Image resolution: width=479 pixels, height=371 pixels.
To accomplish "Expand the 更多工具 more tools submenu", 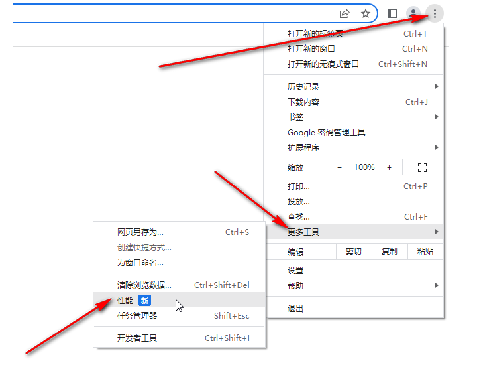I will (x=354, y=232).
